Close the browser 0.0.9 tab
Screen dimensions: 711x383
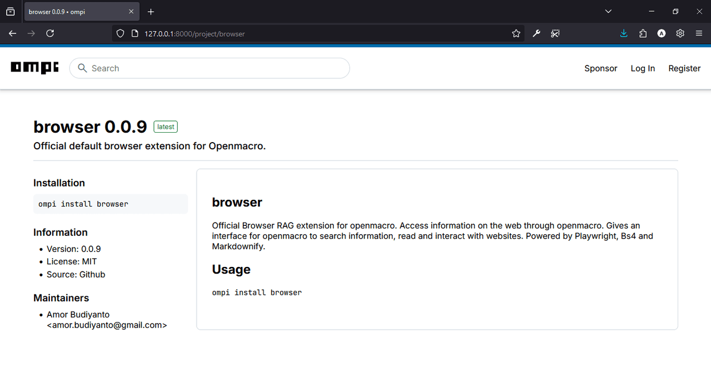(x=131, y=12)
